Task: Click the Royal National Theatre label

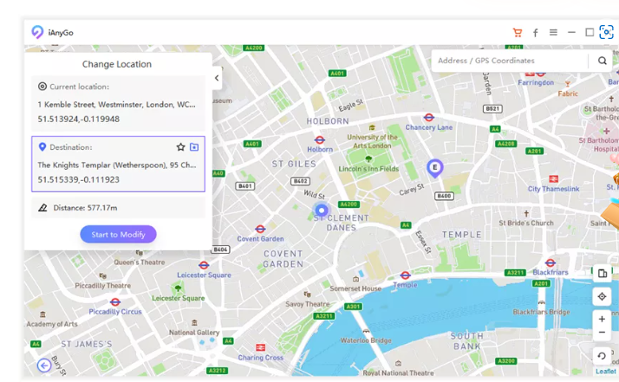Action: click(x=398, y=373)
